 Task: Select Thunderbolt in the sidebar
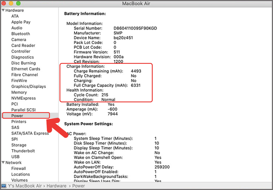click(x=23, y=151)
